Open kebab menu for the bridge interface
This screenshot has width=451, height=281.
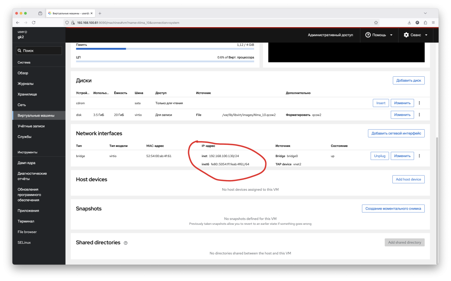click(x=419, y=156)
